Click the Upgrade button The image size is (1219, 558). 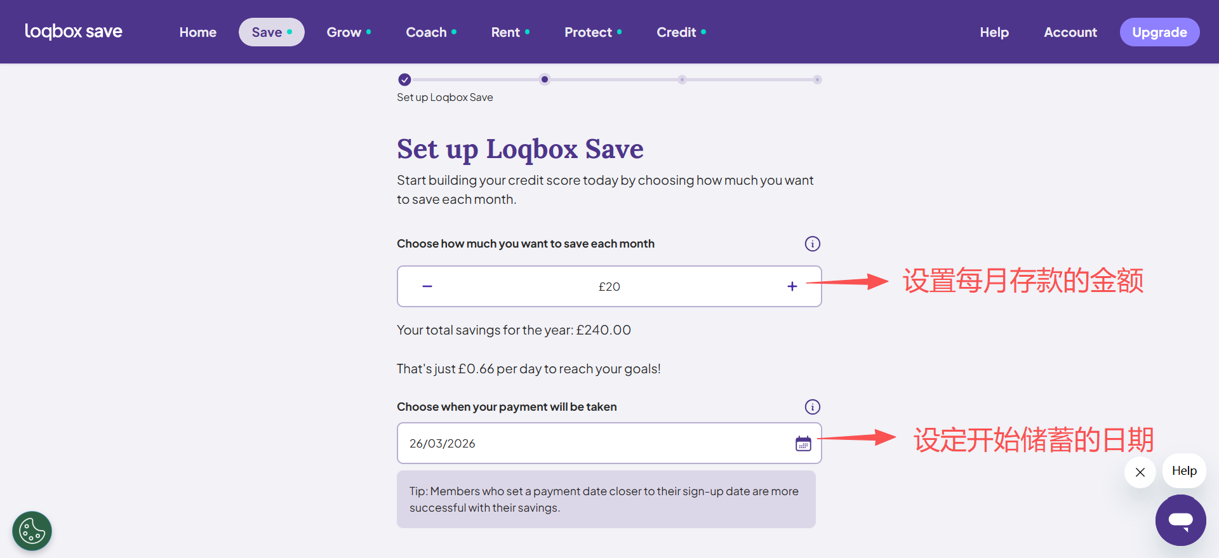click(1159, 32)
